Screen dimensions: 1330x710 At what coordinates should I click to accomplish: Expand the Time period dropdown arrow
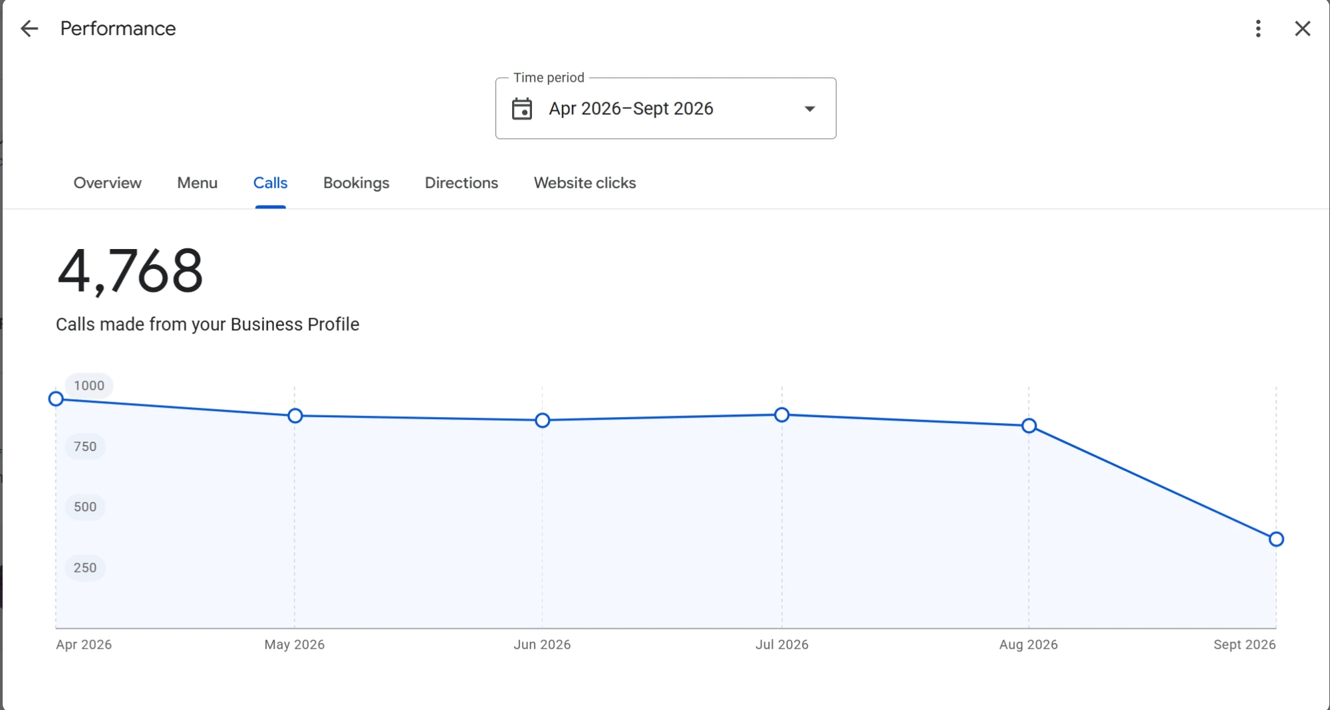pyautogui.click(x=809, y=109)
